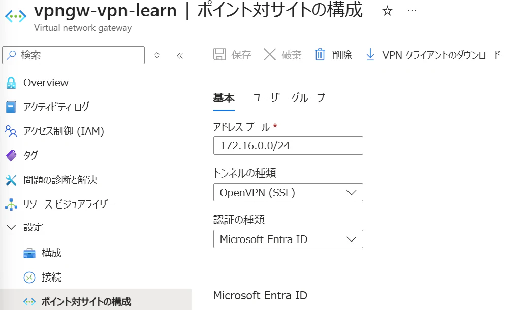Click the 認証の種類 label
The width and height of the screenshot is (506, 310).
239,220
